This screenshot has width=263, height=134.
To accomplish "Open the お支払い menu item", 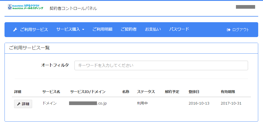I will click(x=153, y=29).
